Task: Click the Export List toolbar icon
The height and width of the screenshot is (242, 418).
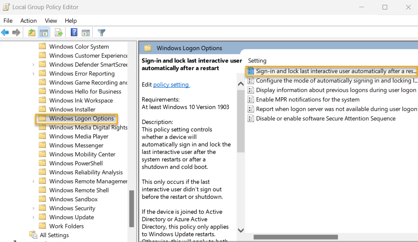Action: [59, 33]
